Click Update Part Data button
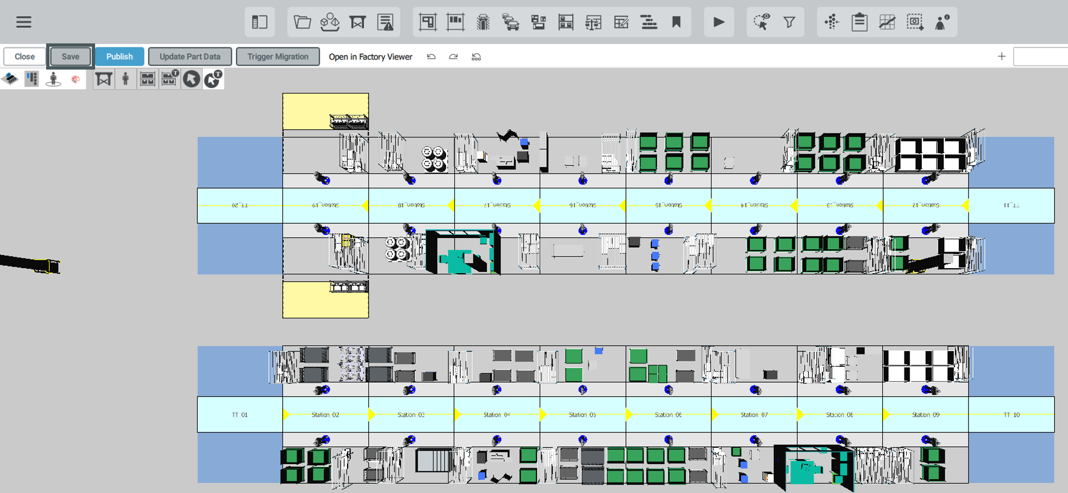Viewport: 1068px width, 493px height. (190, 57)
